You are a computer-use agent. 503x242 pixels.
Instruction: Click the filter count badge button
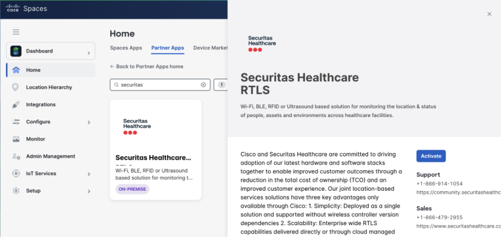point(221,85)
